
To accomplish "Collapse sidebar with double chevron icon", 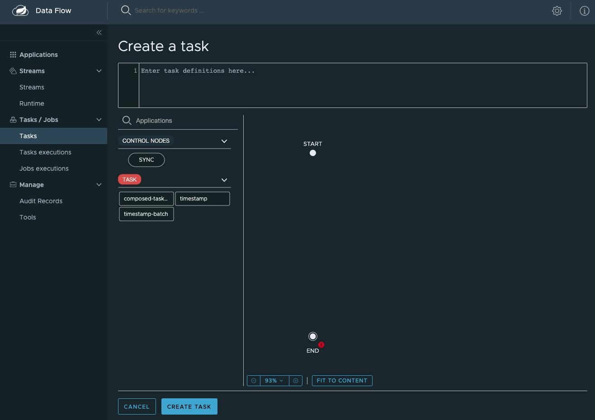I will (x=99, y=33).
